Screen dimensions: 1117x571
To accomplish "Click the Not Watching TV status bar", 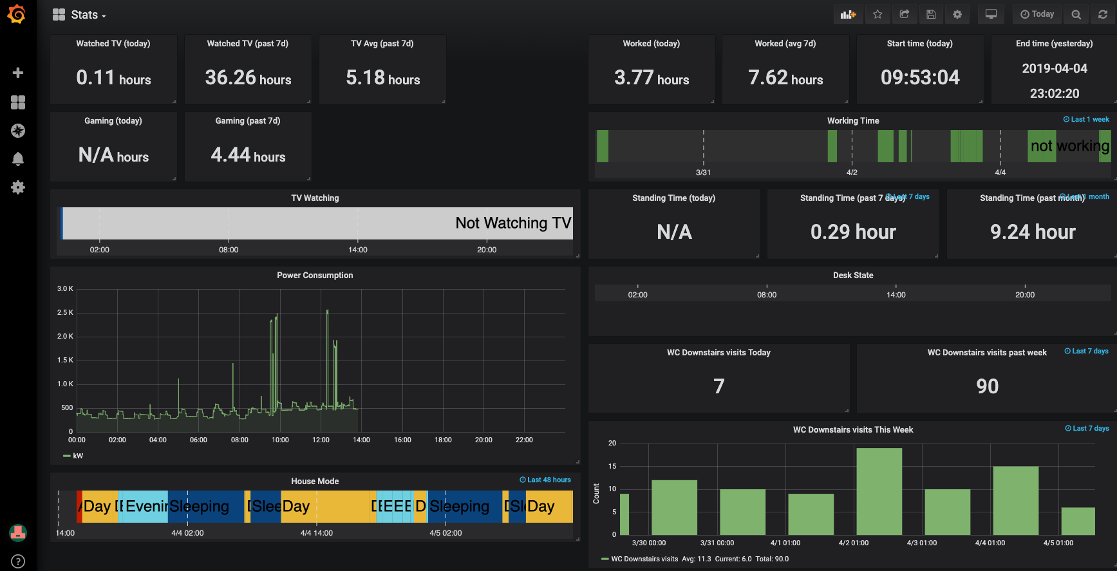I will click(317, 223).
